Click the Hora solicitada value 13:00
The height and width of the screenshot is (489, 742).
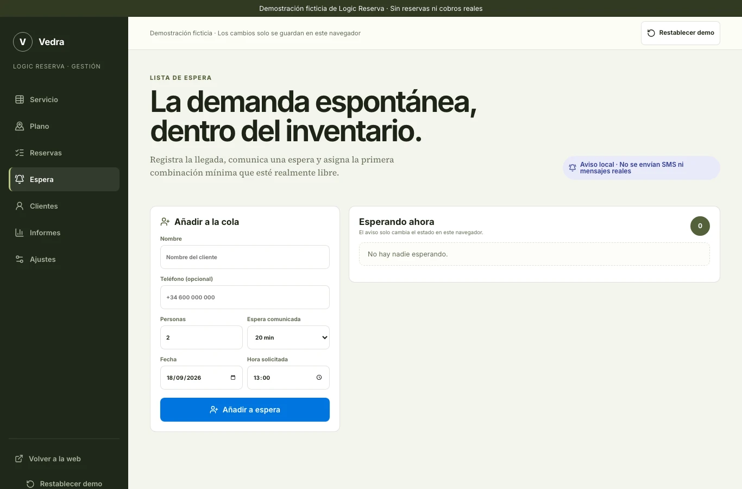tap(262, 378)
